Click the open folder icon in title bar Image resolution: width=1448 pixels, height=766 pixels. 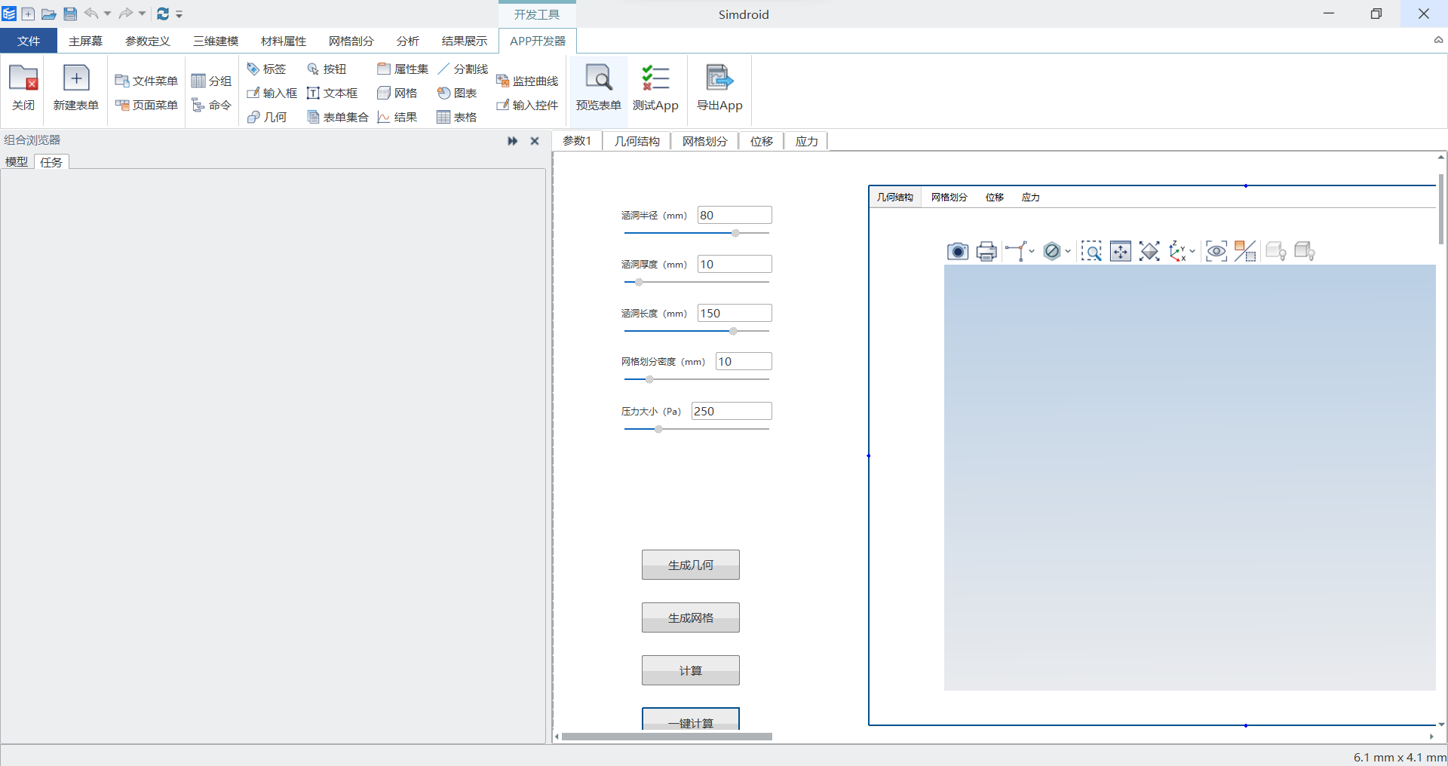pos(48,14)
